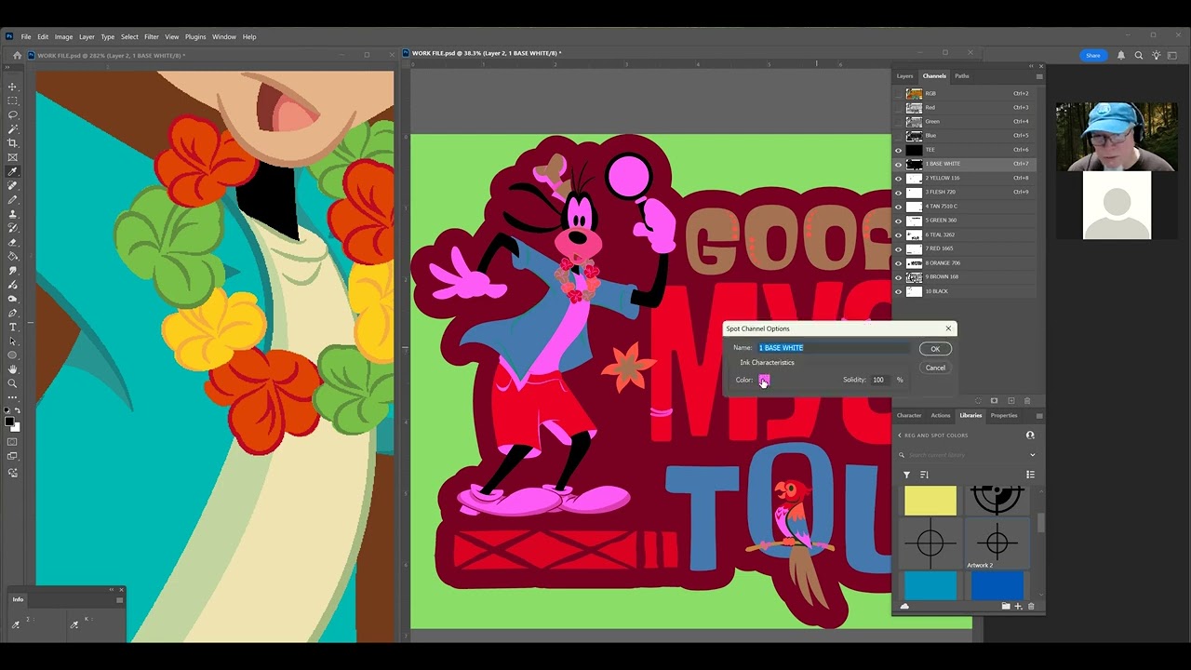This screenshot has height=670, width=1191.
Task: Select the Eyedropper tool
Action: (12, 171)
